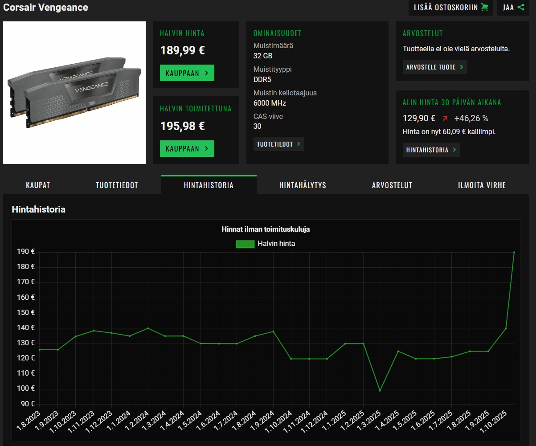Click the 1.8.2023 x-axis date label

[x=29, y=421]
